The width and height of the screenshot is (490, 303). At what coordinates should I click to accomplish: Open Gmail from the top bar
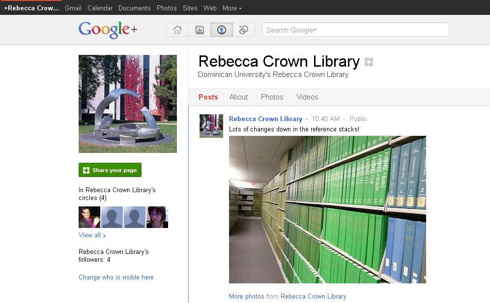[x=73, y=8]
